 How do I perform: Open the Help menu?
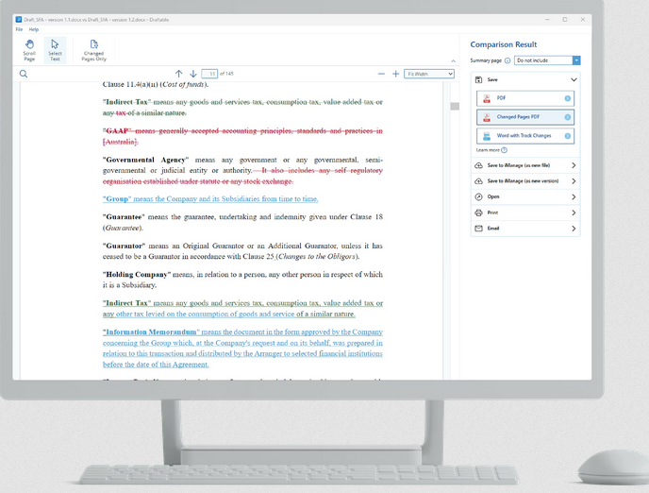pyautogui.click(x=34, y=29)
